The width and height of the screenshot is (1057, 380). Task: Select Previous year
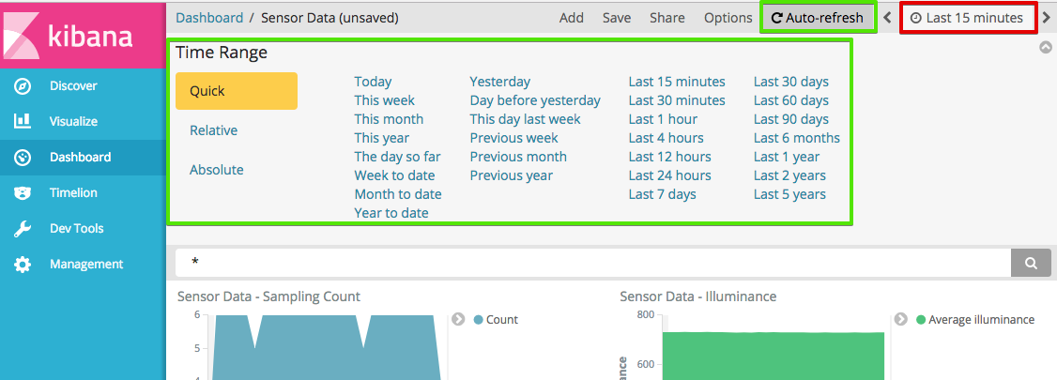(511, 175)
